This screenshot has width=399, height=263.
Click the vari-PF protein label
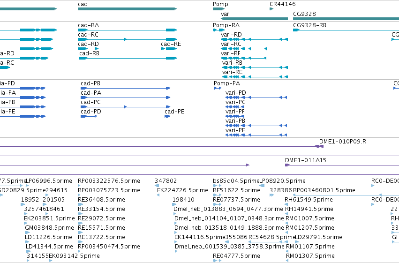point(235,112)
